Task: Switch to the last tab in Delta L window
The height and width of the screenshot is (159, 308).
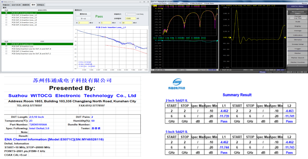Action: [41, 5]
